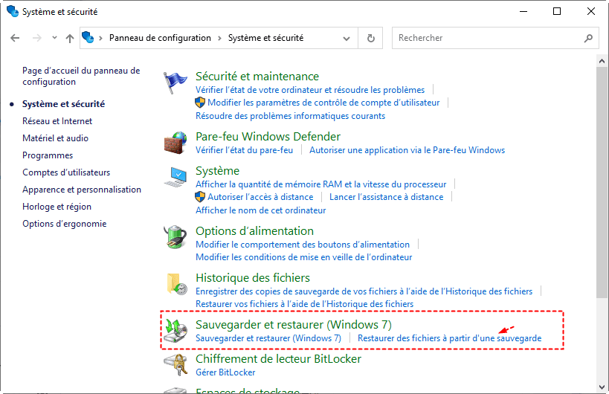Click the title bar Système et sécurité icon
The image size is (609, 394).
pyautogui.click(x=13, y=11)
